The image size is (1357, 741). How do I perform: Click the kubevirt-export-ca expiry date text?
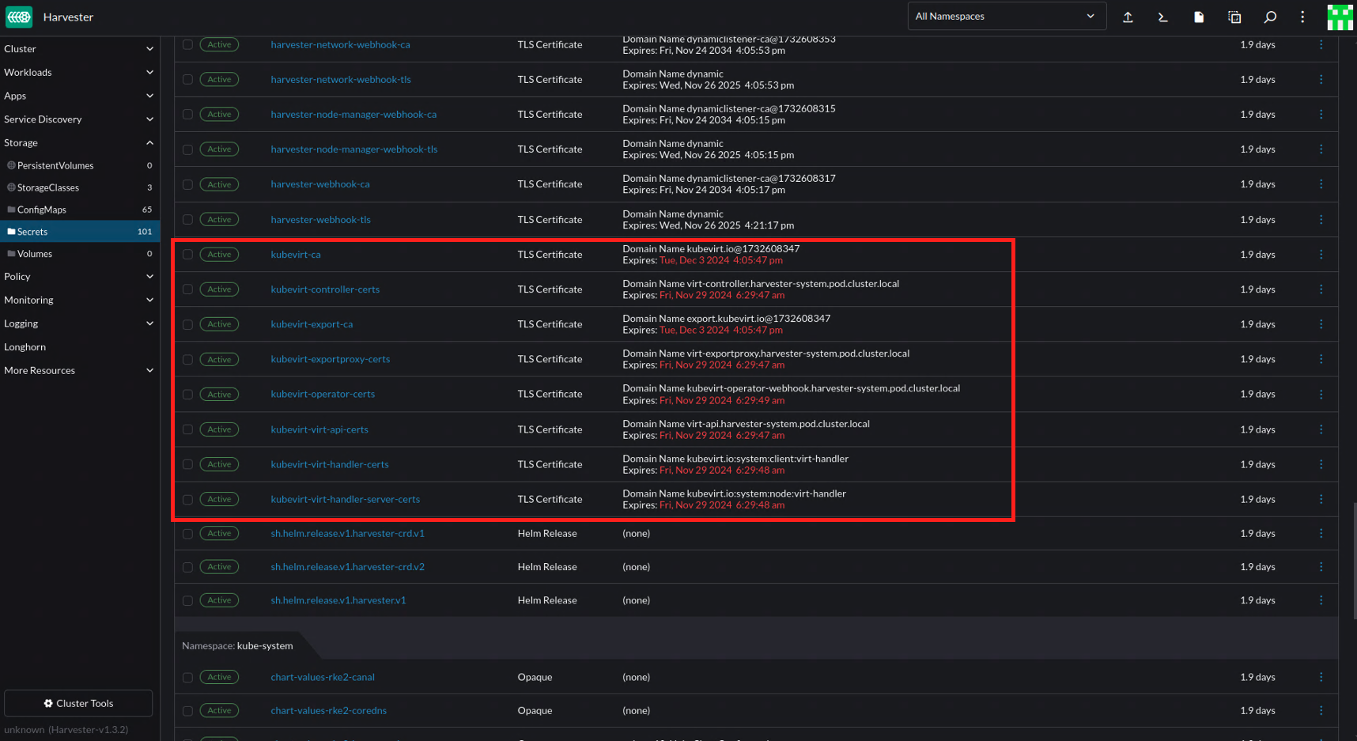[721, 330]
